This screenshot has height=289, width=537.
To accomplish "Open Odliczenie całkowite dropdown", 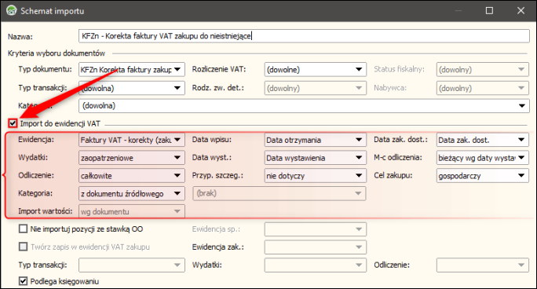I will click(132, 176).
